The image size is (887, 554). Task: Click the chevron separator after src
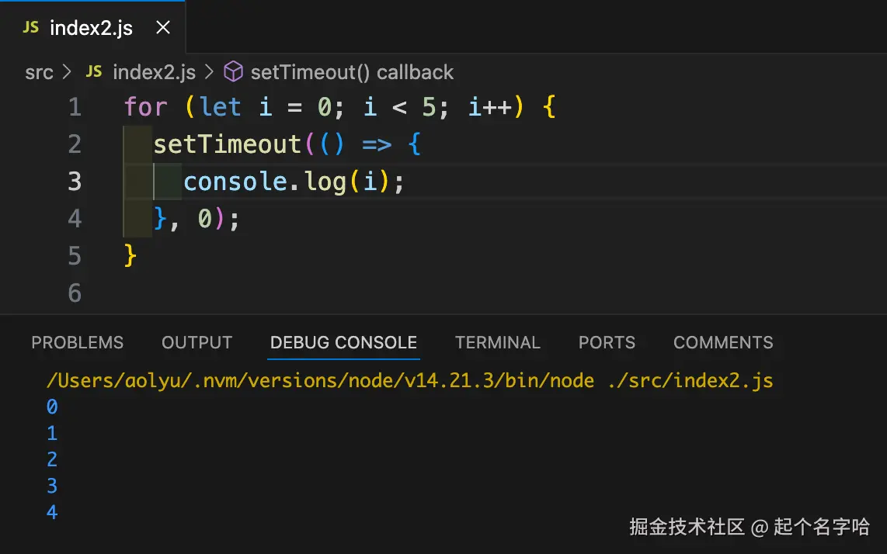pyautogui.click(x=66, y=71)
